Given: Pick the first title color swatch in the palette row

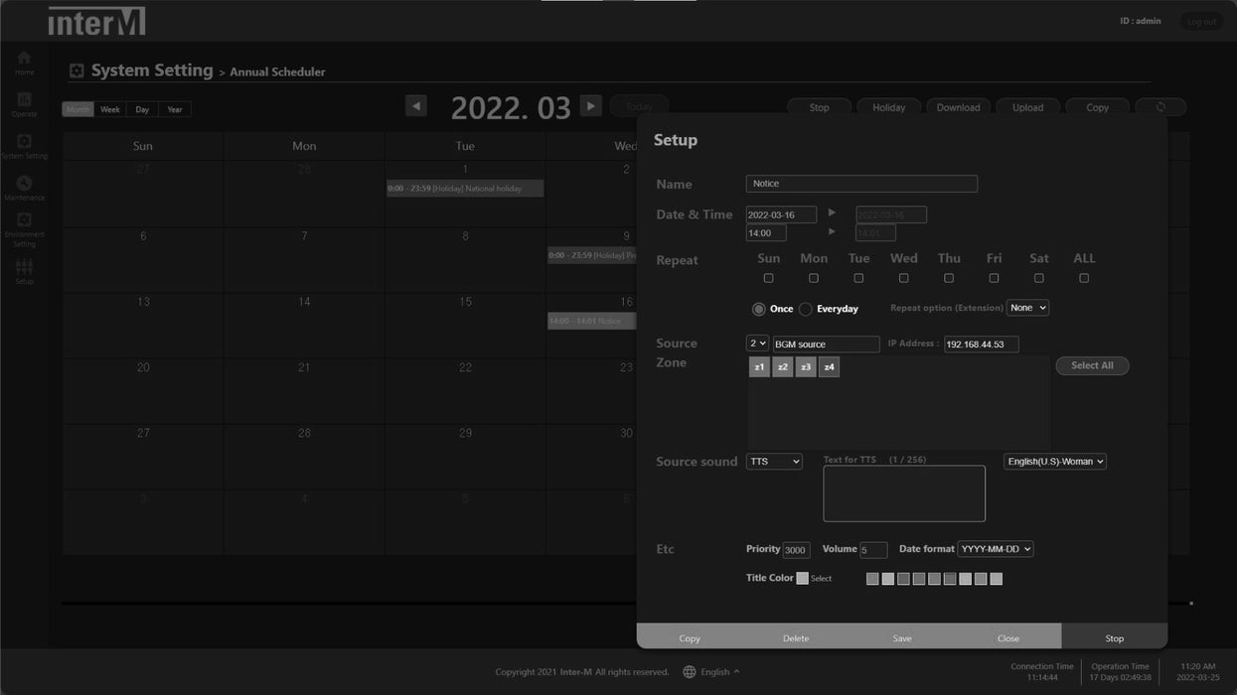Looking at the screenshot, I should coord(872,579).
